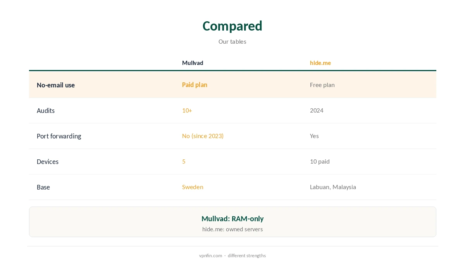Click the 'hide.me: owned servers' text
This screenshot has height=263, width=465.
[x=232, y=229]
